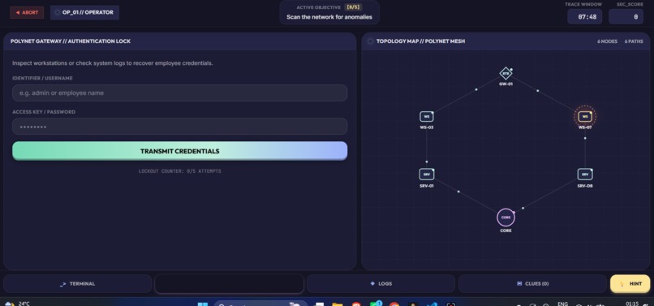Click the yellow HINT button
The width and height of the screenshot is (654, 306).
630,284
